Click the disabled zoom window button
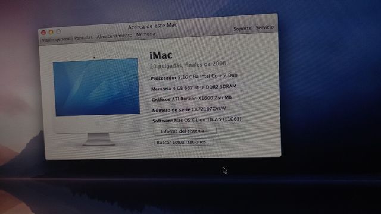The width and height of the screenshot is (381, 214). (58, 32)
